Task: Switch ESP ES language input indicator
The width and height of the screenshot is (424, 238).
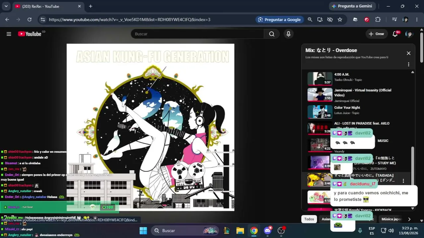Action: click(x=372, y=231)
